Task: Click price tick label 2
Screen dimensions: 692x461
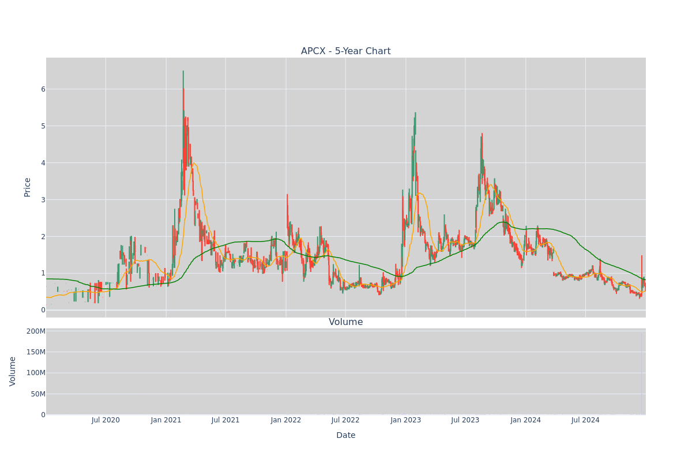Action: point(43,236)
